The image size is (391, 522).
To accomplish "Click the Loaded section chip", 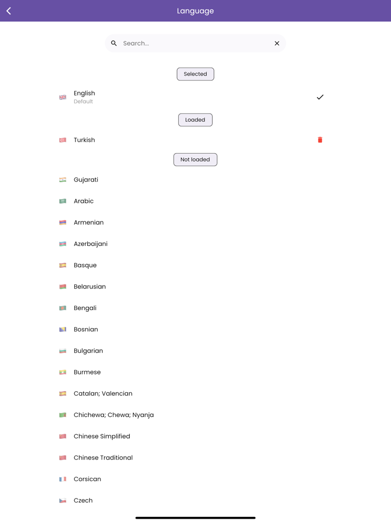I will 195,120.
